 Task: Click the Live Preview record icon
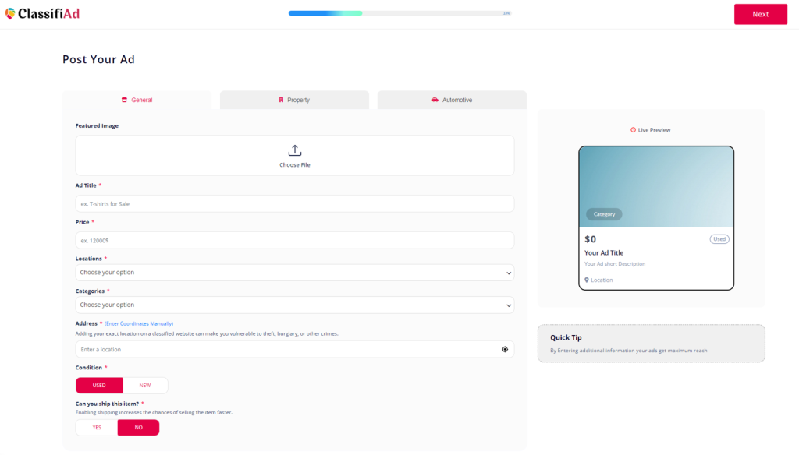click(x=633, y=130)
